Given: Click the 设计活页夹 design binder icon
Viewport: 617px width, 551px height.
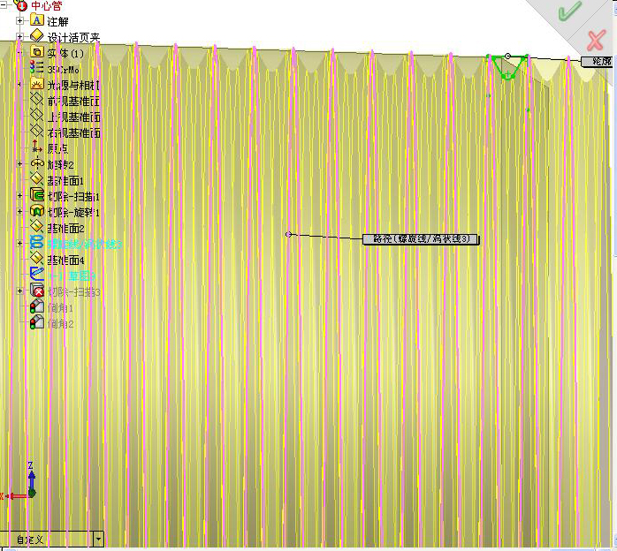Looking at the screenshot, I should [36, 36].
